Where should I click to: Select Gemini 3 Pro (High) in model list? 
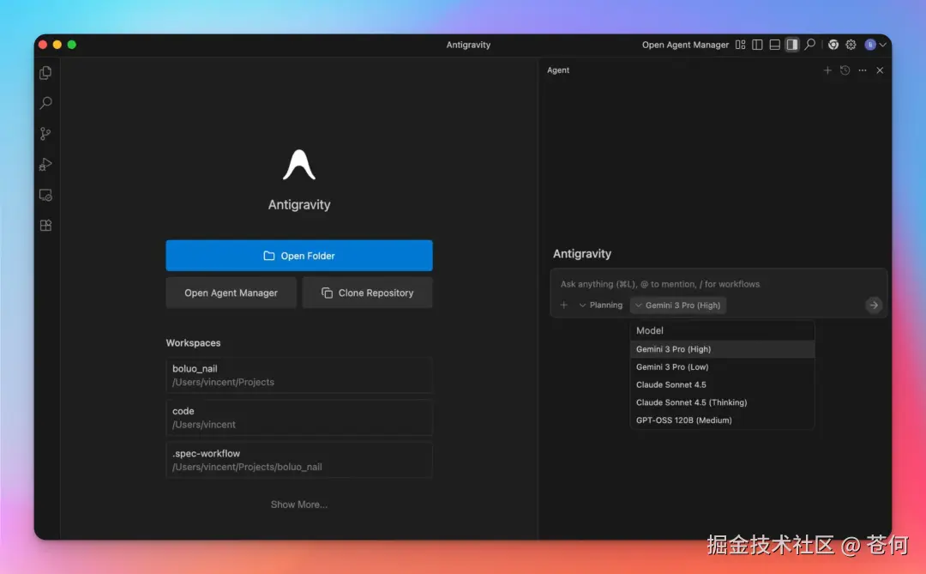tap(722, 348)
